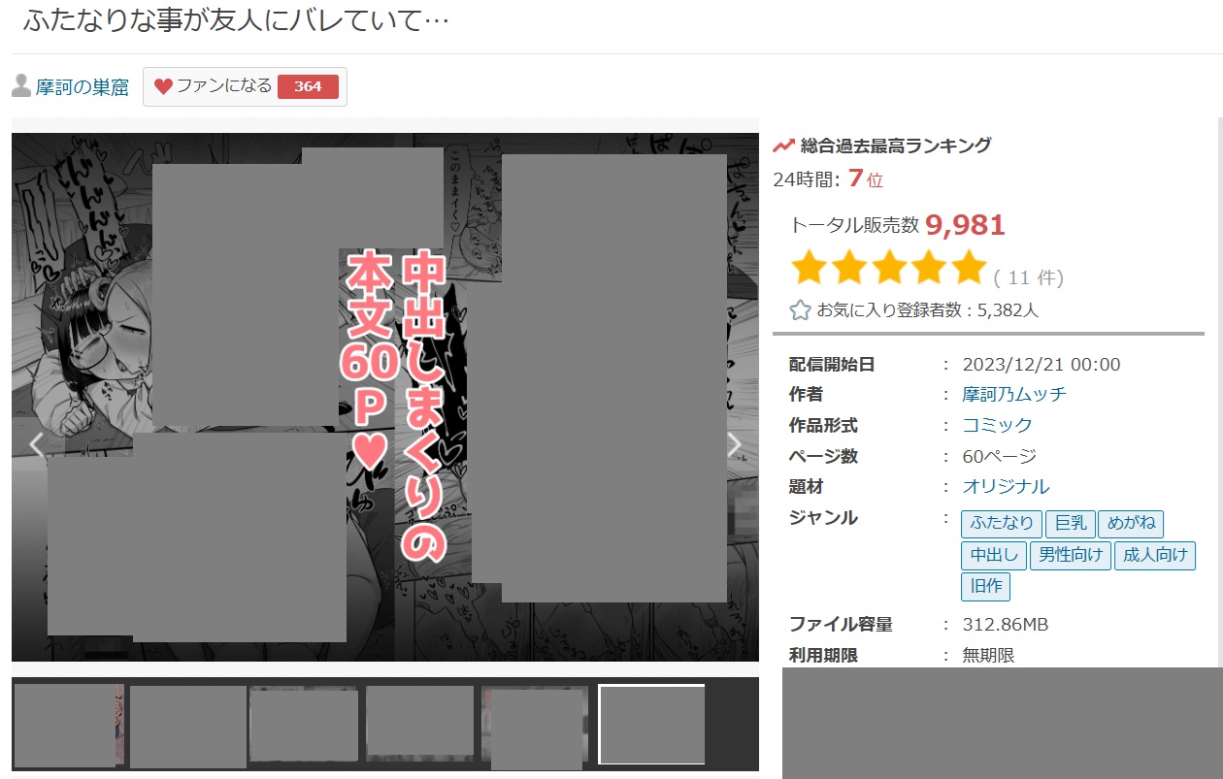Choose the 男性向け genre tag

(x=1070, y=555)
